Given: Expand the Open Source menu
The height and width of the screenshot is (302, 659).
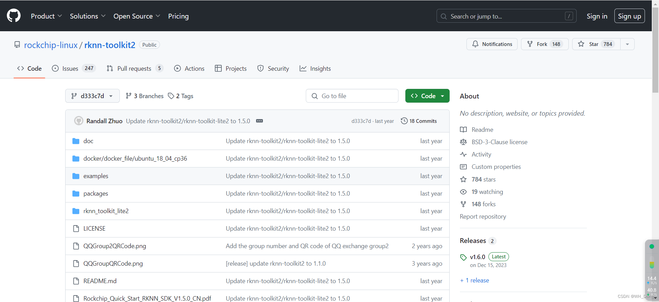Looking at the screenshot, I should [137, 16].
